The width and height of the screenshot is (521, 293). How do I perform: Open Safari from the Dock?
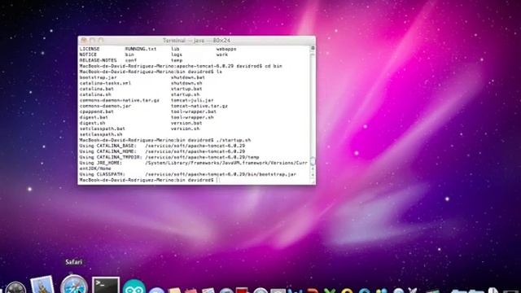74,284
